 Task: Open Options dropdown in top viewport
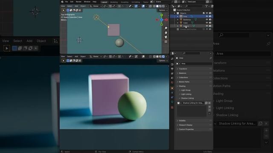(x=163, y=10)
